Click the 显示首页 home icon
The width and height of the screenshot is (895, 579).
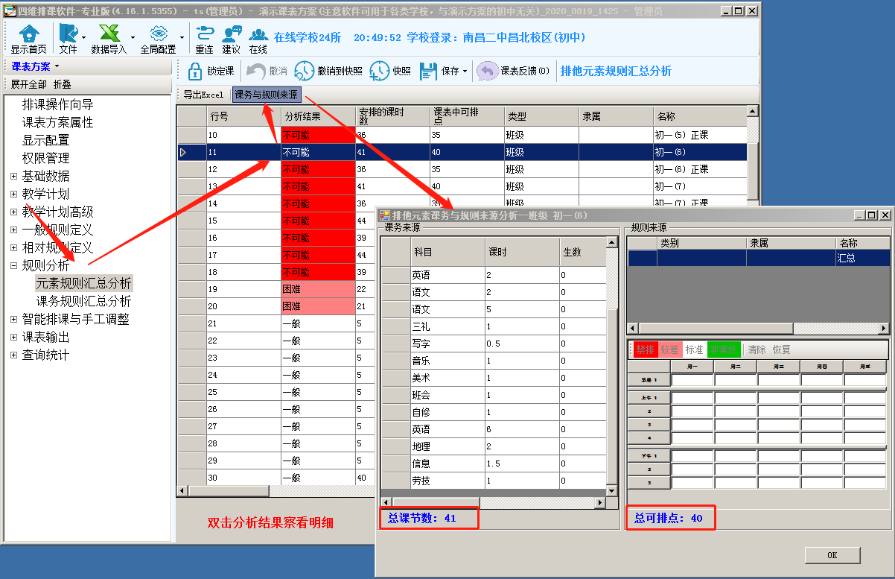28,34
